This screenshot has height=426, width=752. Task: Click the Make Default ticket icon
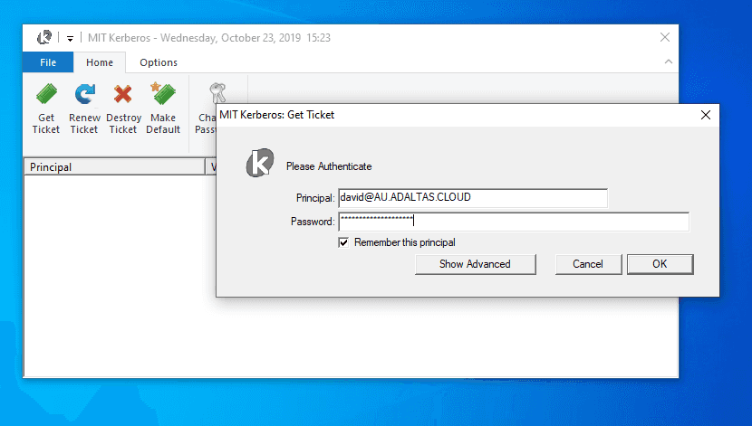tap(163, 93)
